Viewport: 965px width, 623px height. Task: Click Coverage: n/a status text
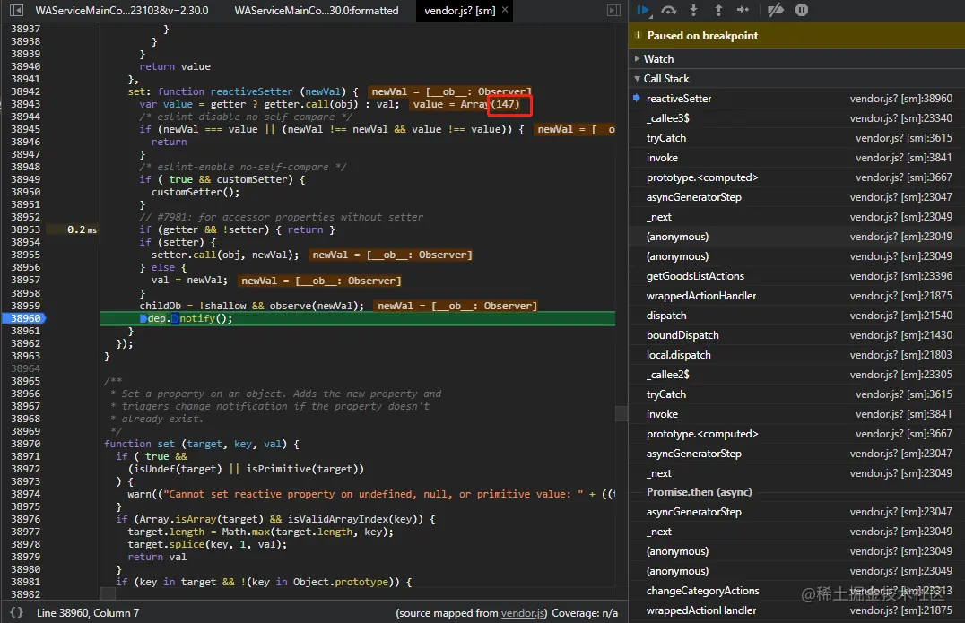click(585, 613)
